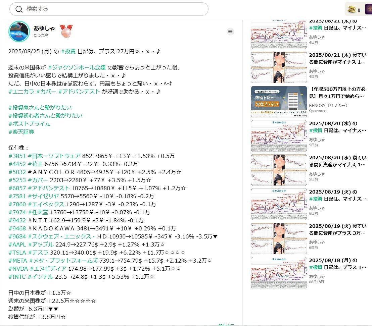Screen dimensions: 372x326
Task: Open the #投資 hashtag in the post's first line
Action: [x=68, y=51]
